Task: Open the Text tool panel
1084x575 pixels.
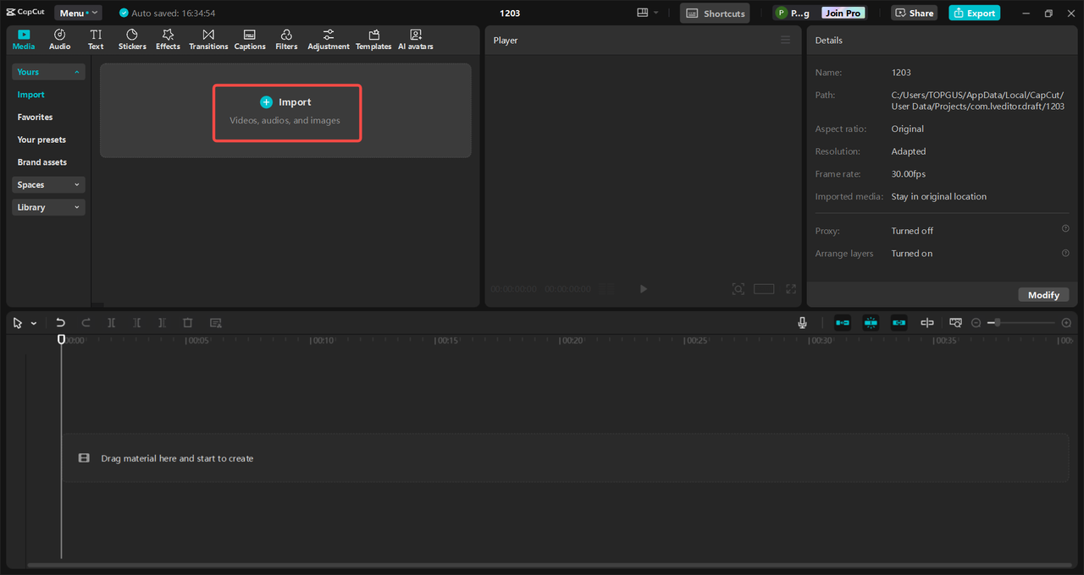Action: (96, 39)
